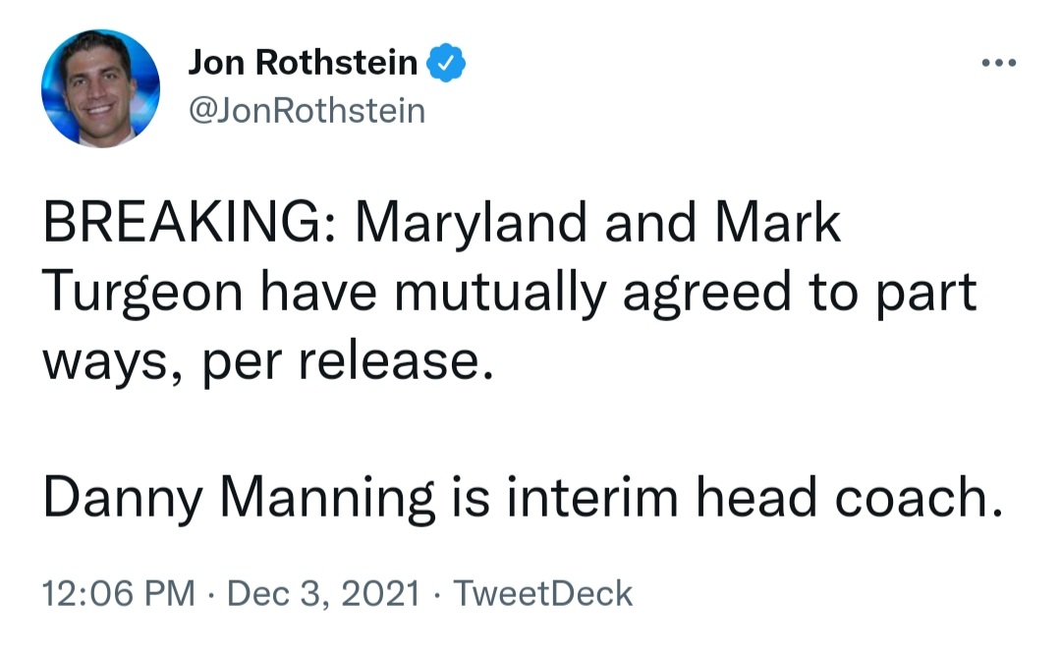This screenshot has height=652, width=1061.
Task: Select the name Danny Manning
Action: coord(239,499)
